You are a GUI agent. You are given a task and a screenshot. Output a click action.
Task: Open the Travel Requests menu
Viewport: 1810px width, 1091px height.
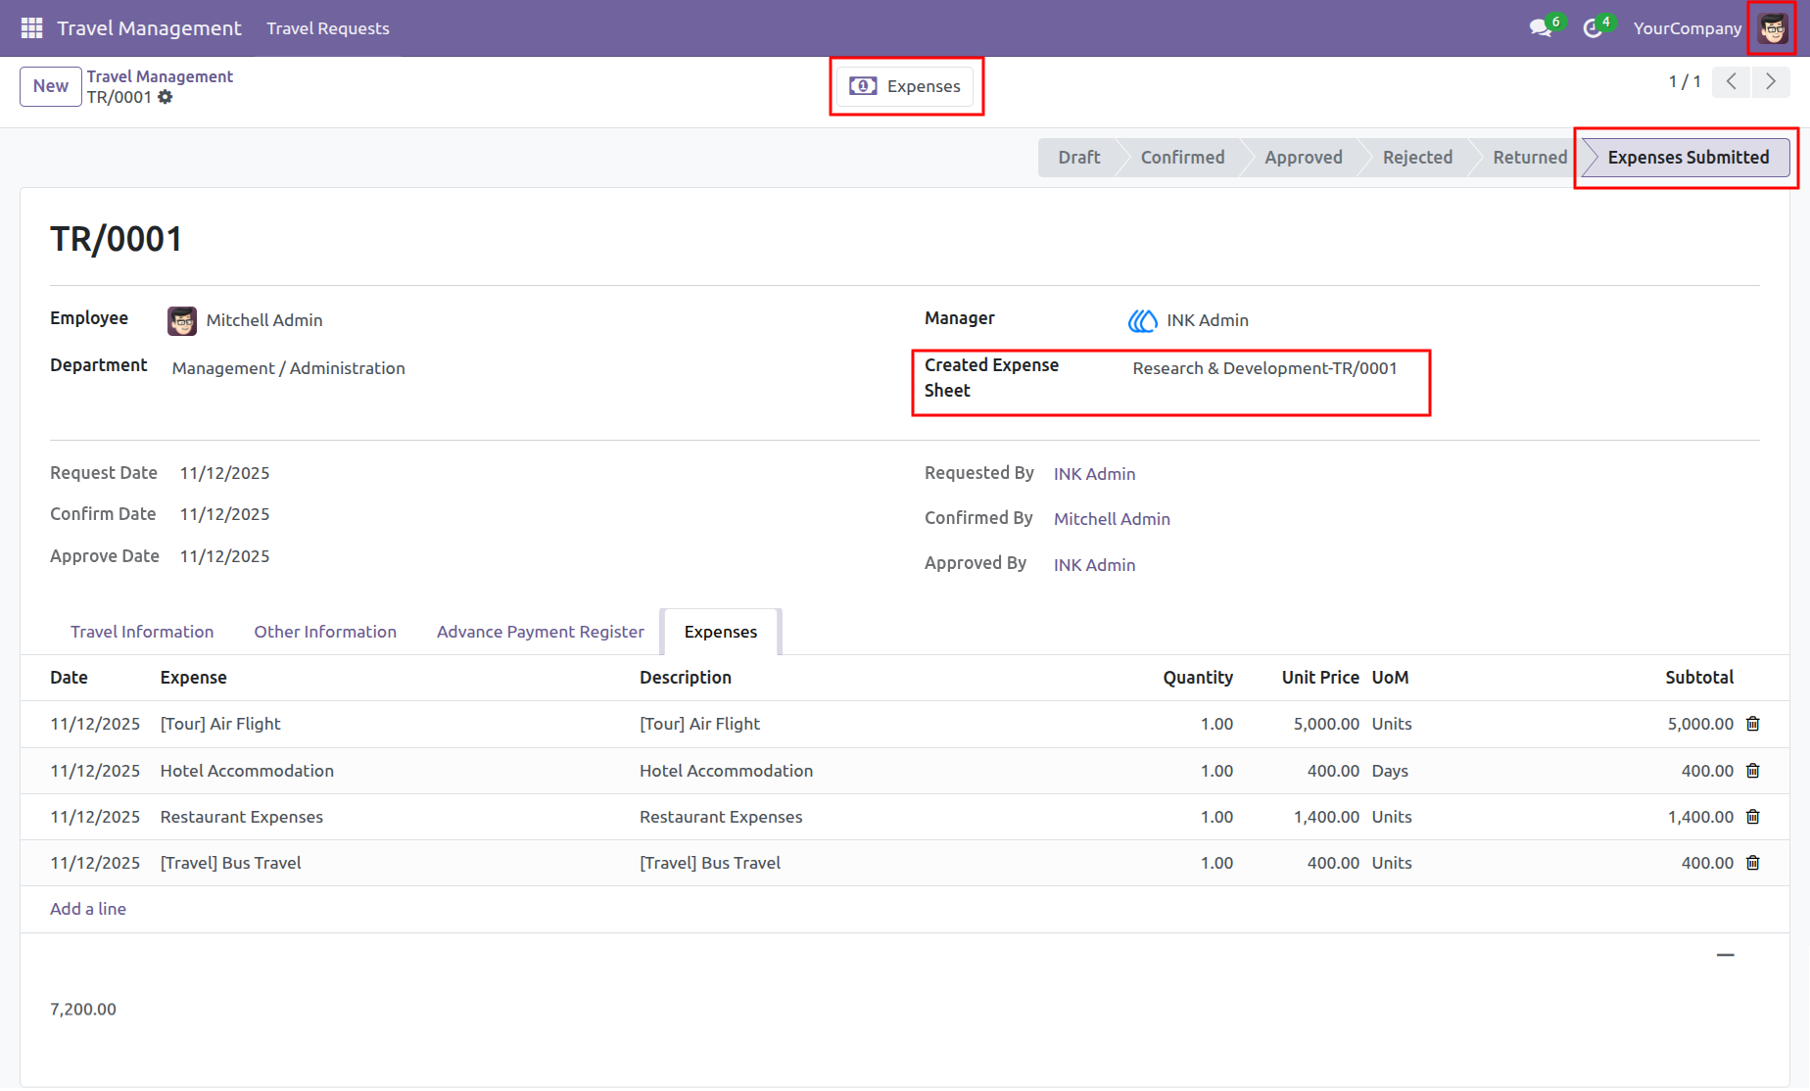tap(328, 28)
